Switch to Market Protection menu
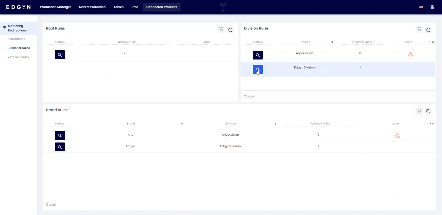The width and height of the screenshot is (442, 215). point(92,7)
